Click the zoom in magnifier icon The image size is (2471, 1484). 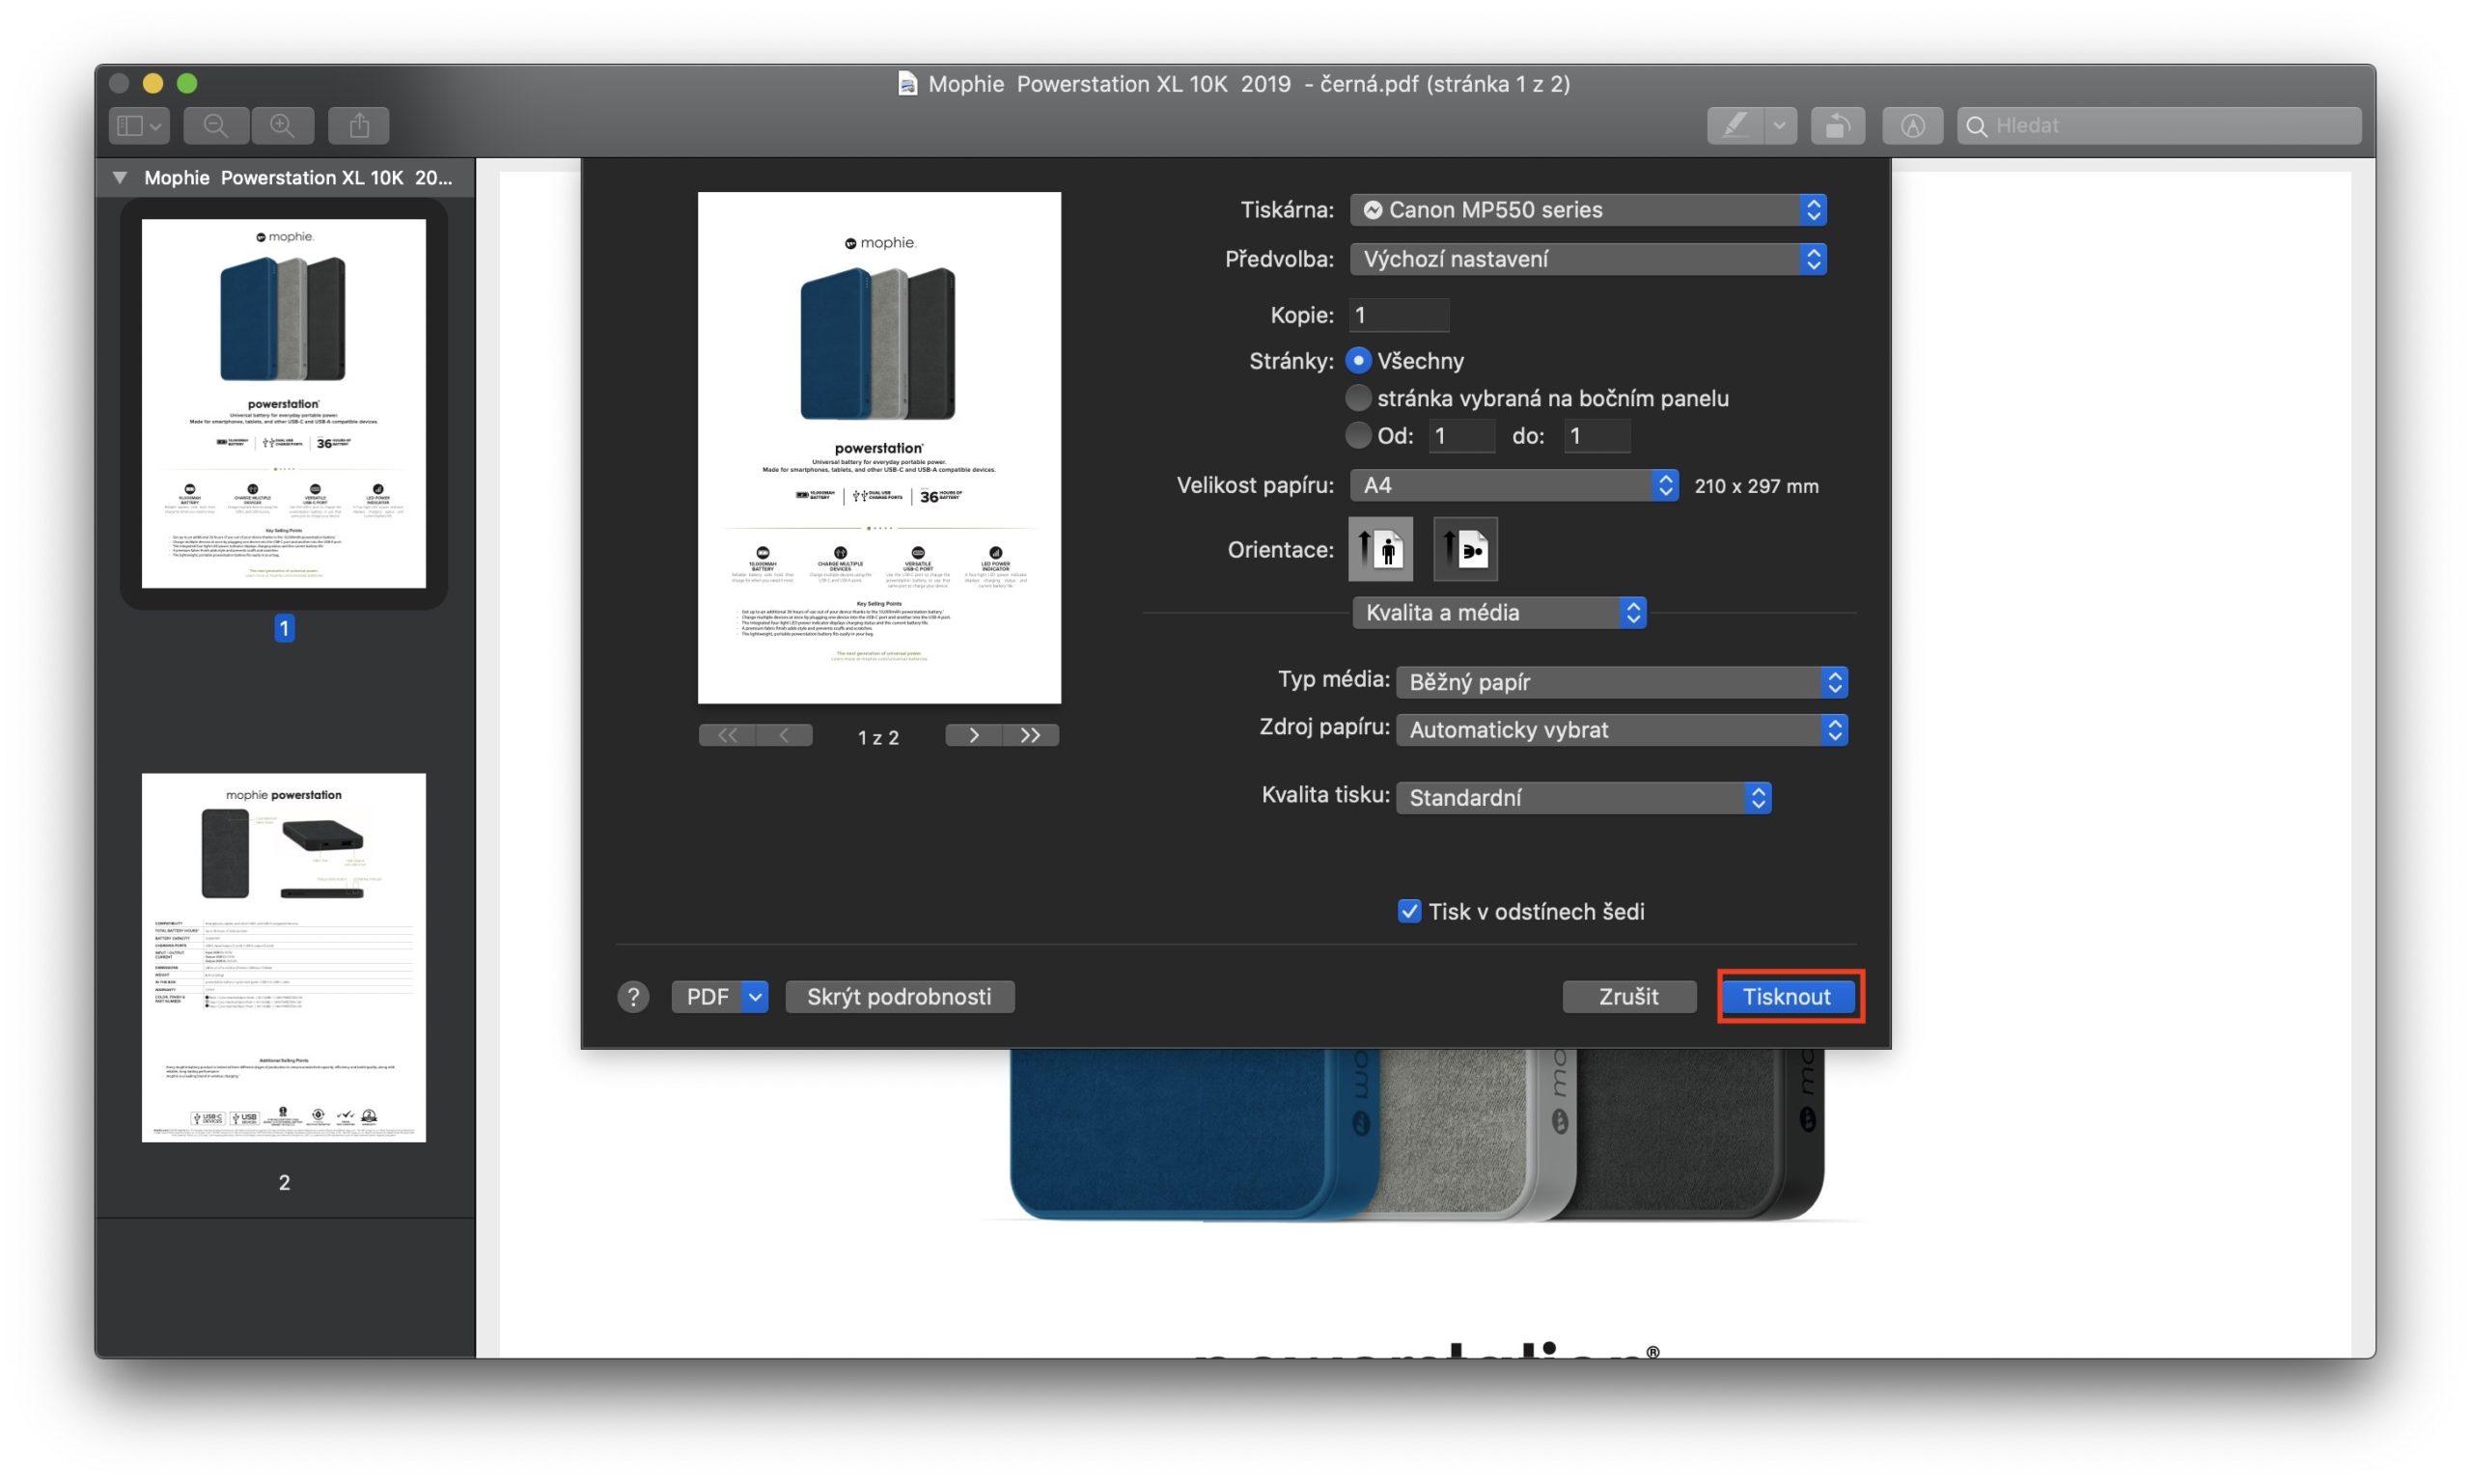(x=282, y=125)
